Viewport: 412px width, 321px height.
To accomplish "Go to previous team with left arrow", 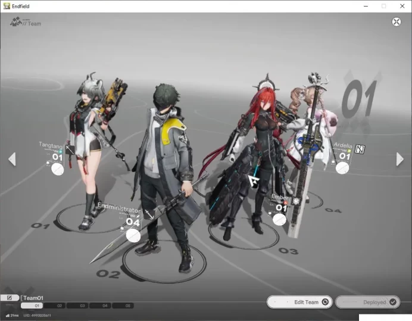I will 12,159.
